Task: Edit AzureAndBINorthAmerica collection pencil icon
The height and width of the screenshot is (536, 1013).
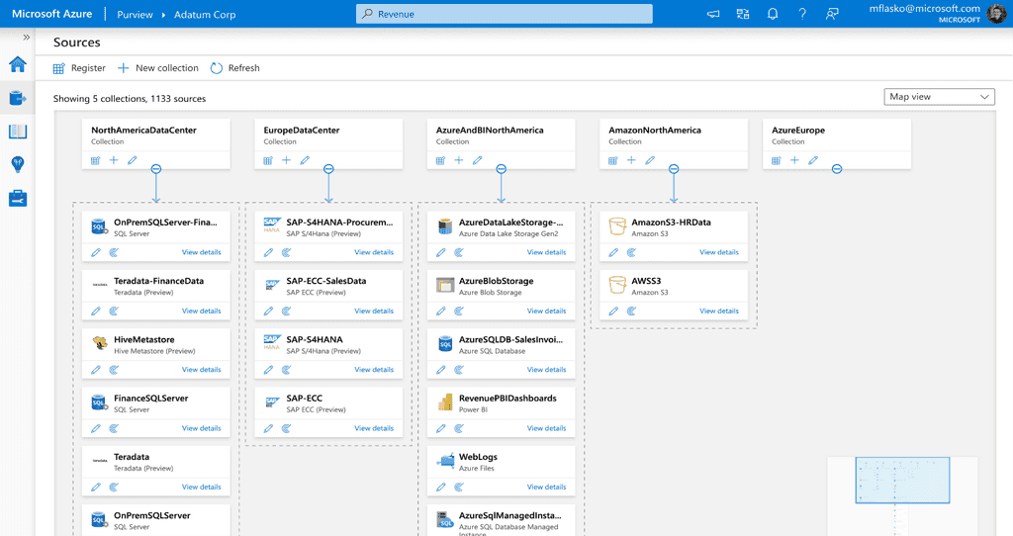Action: (x=477, y=160)
